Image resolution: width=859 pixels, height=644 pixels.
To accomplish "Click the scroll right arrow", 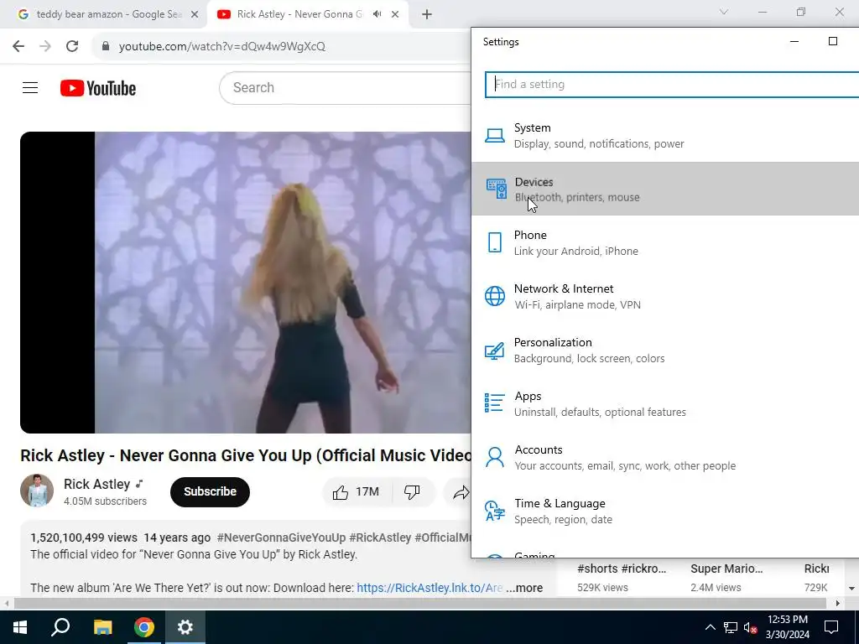I will pyautogui.click(x=838, y=604).
